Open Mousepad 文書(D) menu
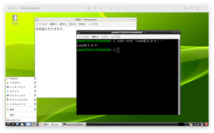The width and height of the screenshot is (214, 133). [82, 24]
